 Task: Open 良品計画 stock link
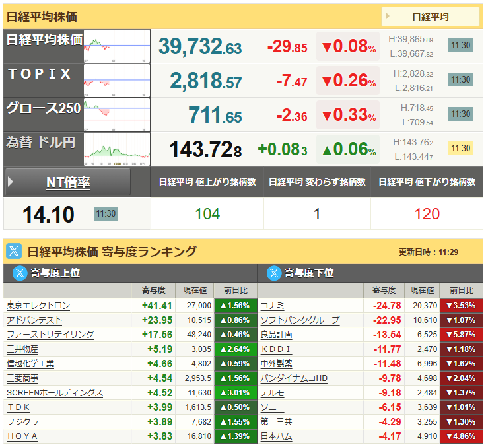point(276,335)
